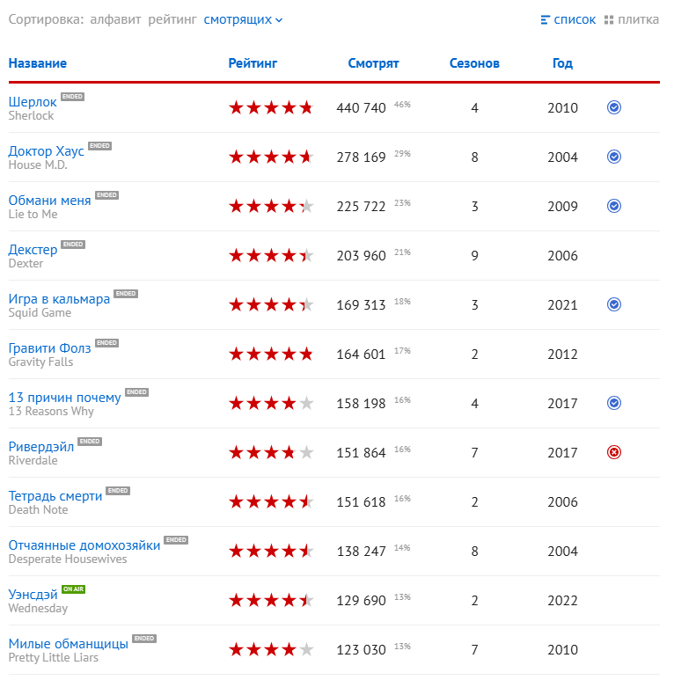Click the red cross icon for Riverdale
Viewport: 674px width, 680px height.
coord(614,452)
